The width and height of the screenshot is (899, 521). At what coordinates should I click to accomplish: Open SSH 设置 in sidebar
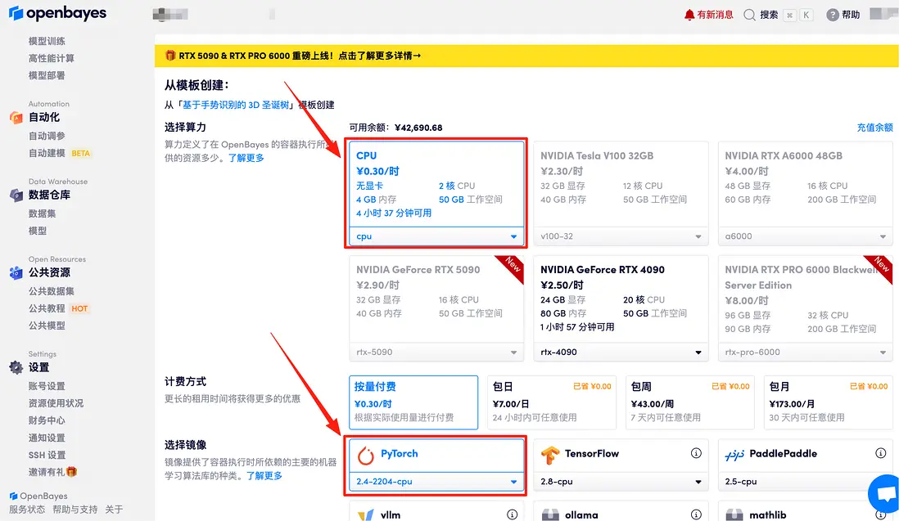click(x=47, y=455)
